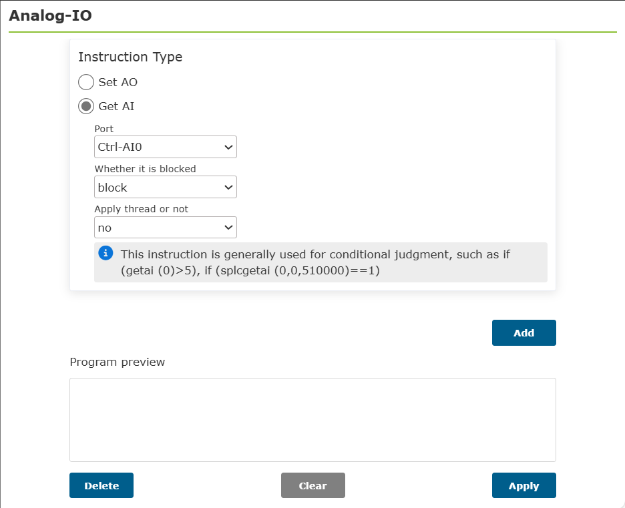Click the Add button

524,332
